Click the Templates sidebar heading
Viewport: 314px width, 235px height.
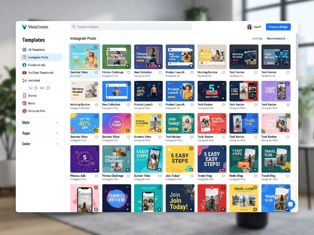pos(33,40)
